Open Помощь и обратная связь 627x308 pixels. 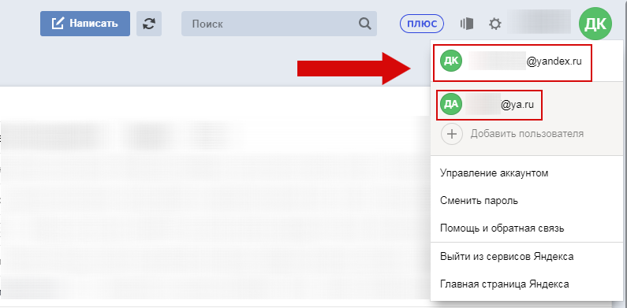(502, 228)
